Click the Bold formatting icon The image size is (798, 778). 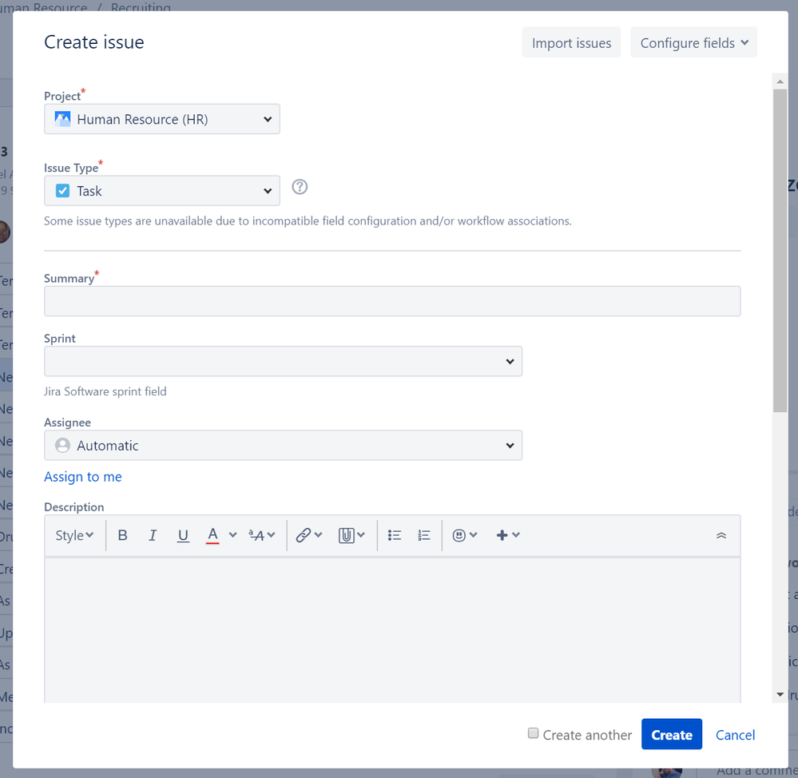(122, 535)
